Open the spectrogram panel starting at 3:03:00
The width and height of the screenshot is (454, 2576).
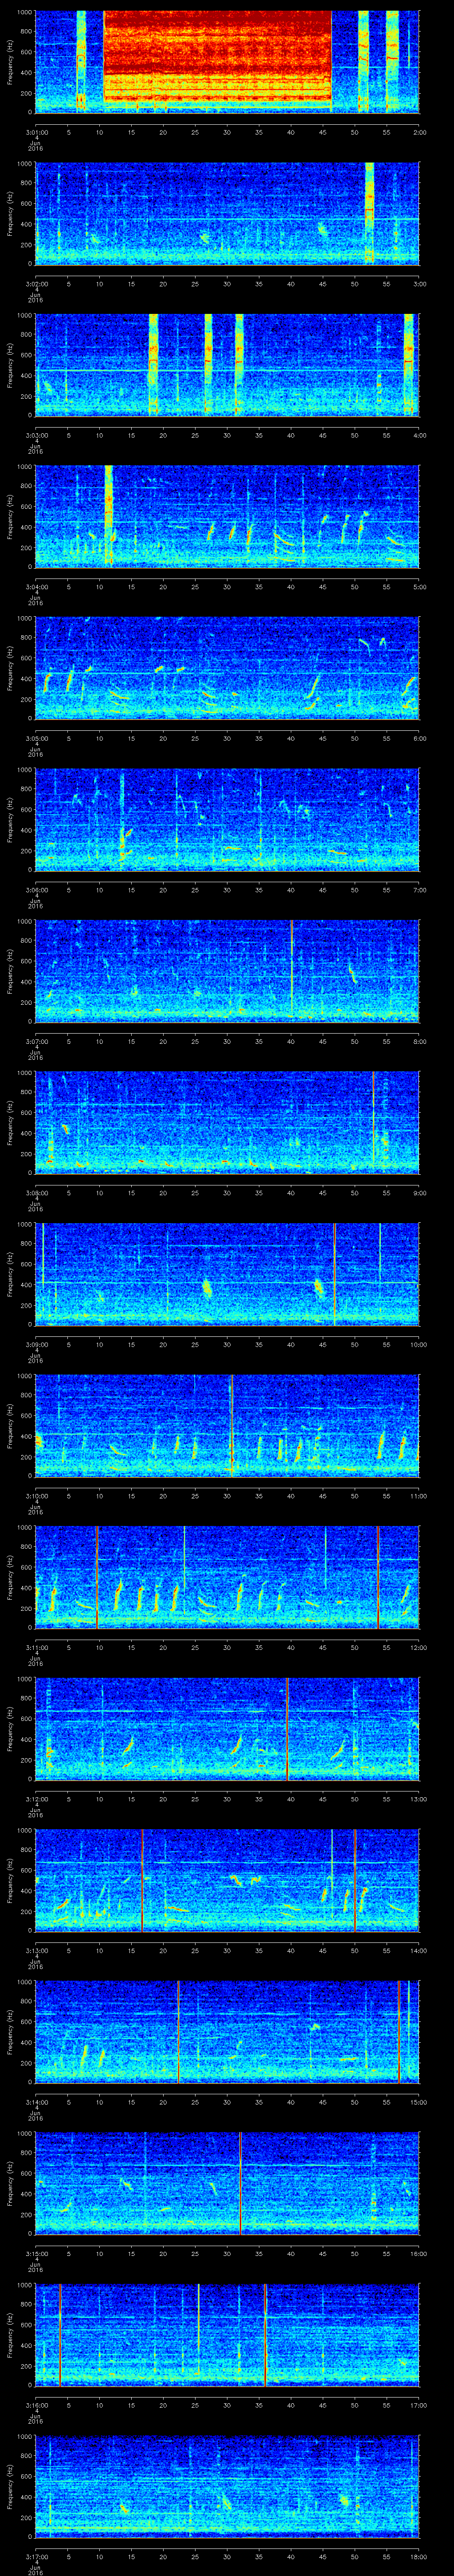227,364
